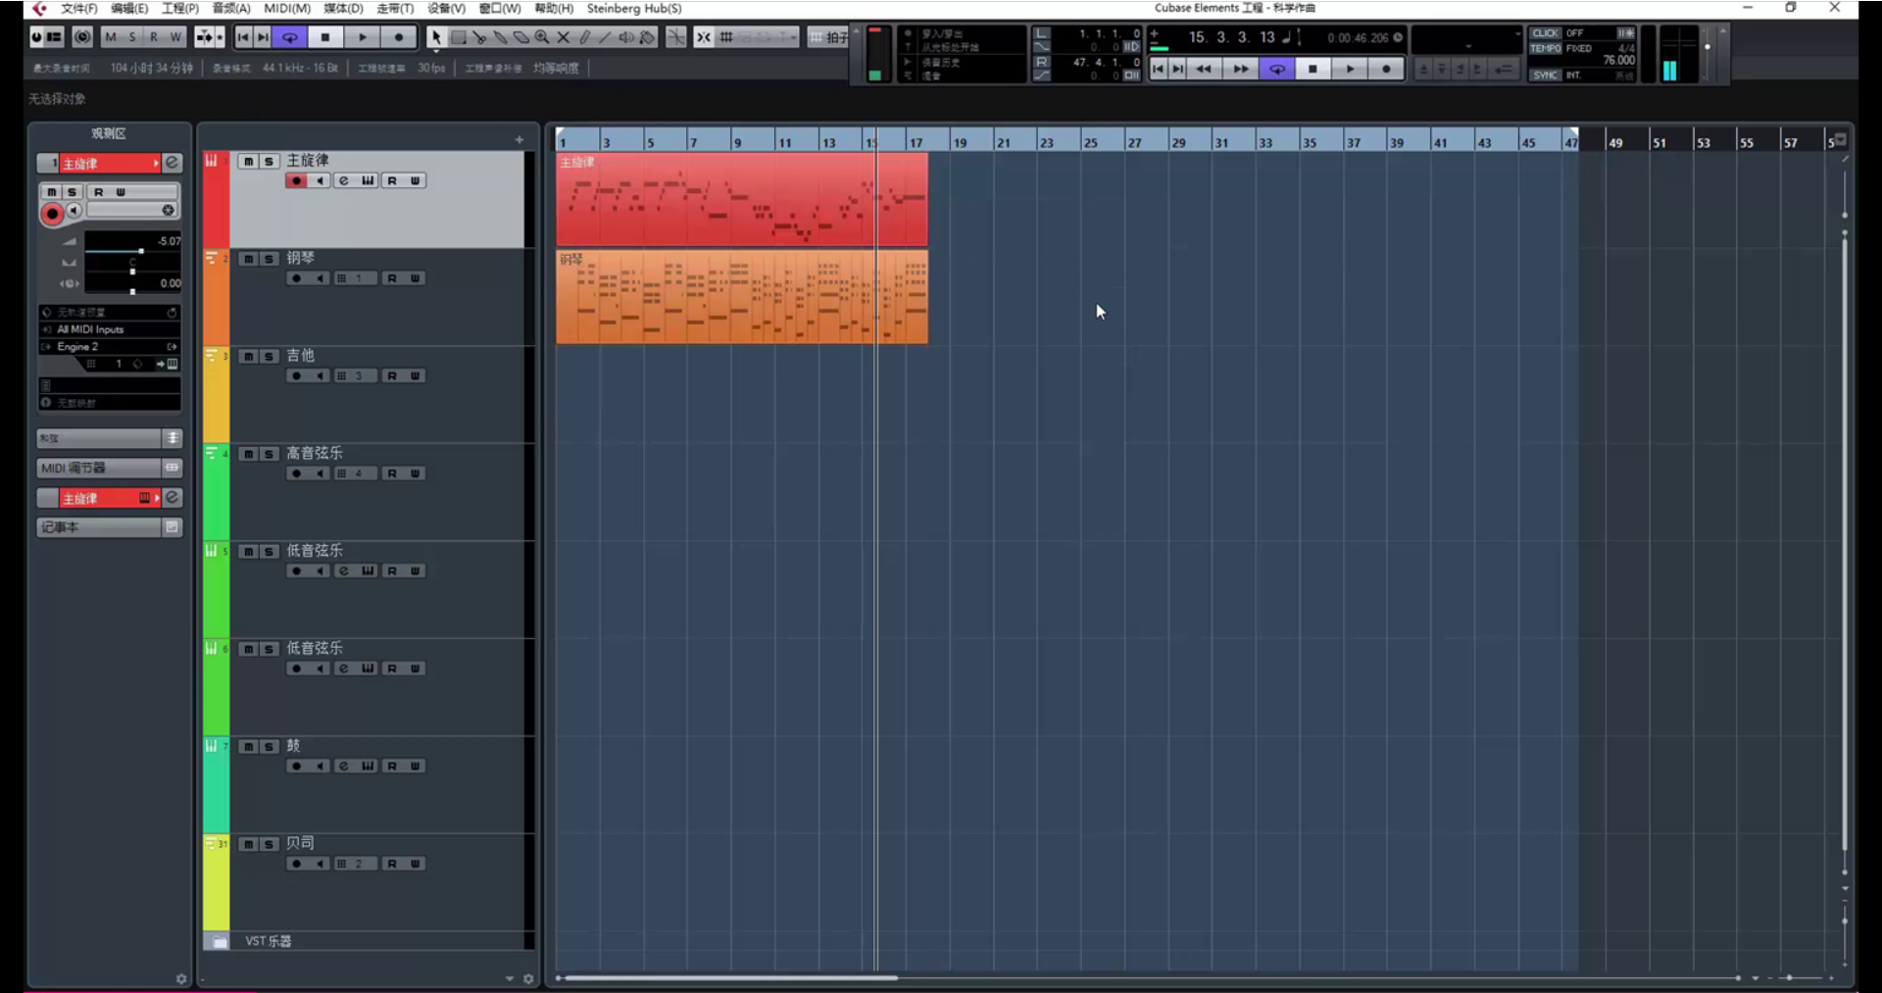This screenshot has width=1882, height=993.
Task: Open edit instrument for 主旋律 track
Action: 368,180
